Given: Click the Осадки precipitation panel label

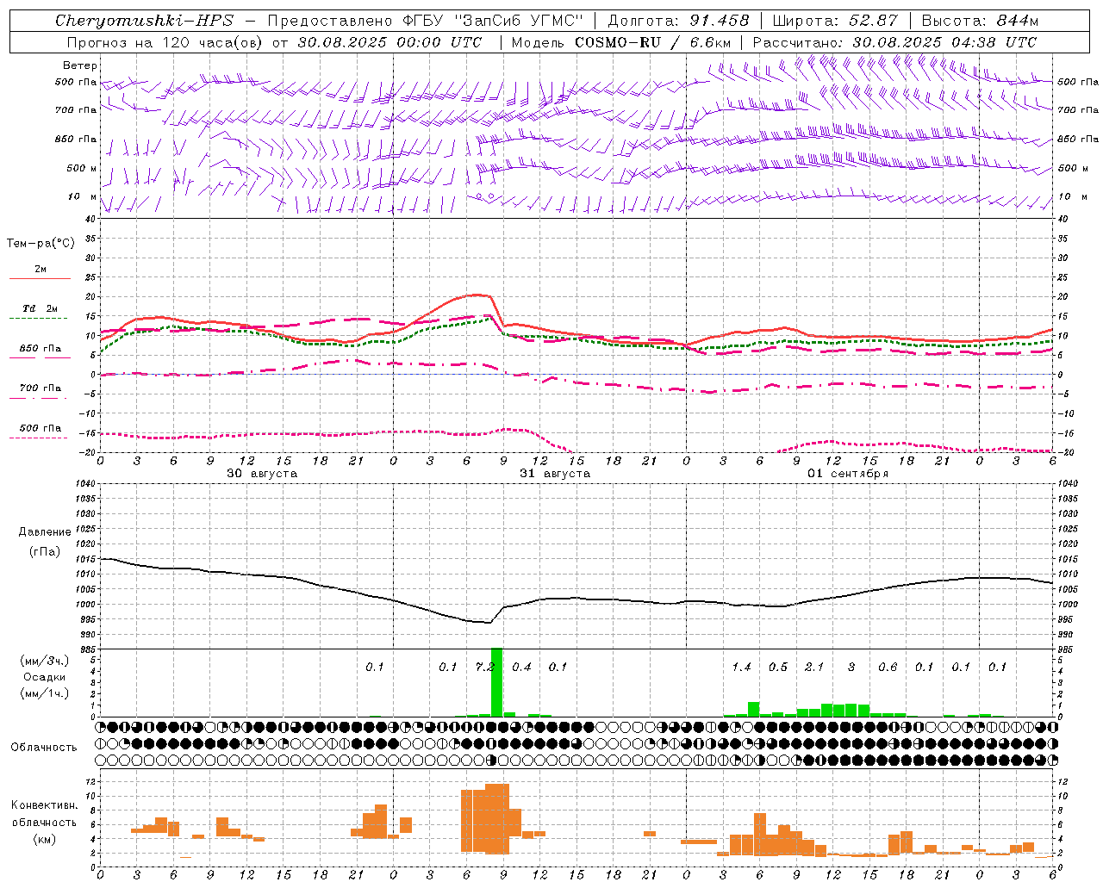Looking at the screenshot, I should click(x=45, y=677).
